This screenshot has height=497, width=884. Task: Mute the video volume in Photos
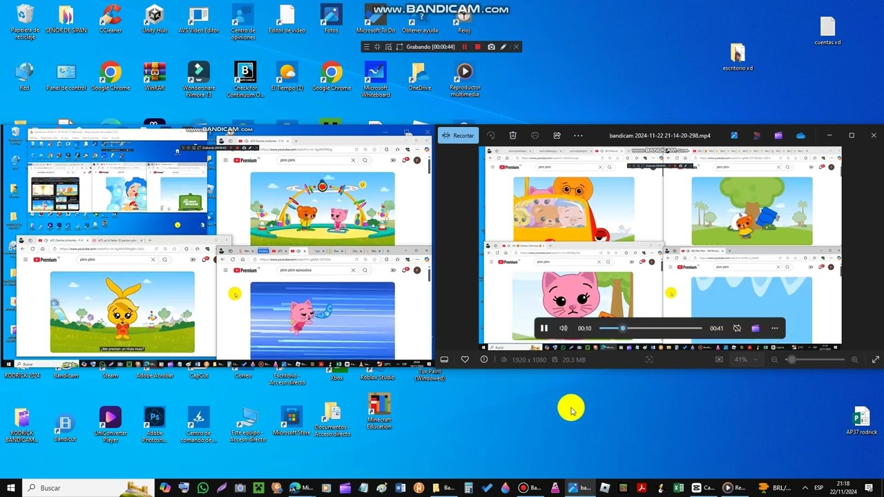coord(564,329)
